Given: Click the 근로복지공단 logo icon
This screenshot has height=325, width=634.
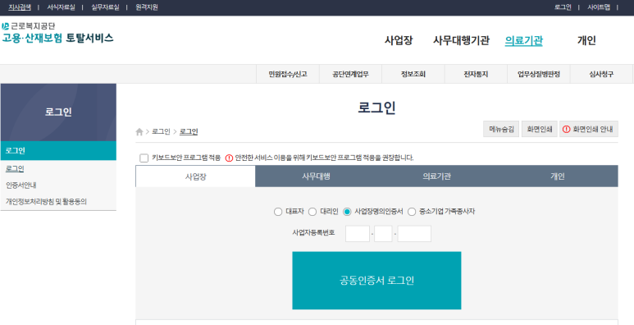Looking at the screenshot, I should (5, 27).
